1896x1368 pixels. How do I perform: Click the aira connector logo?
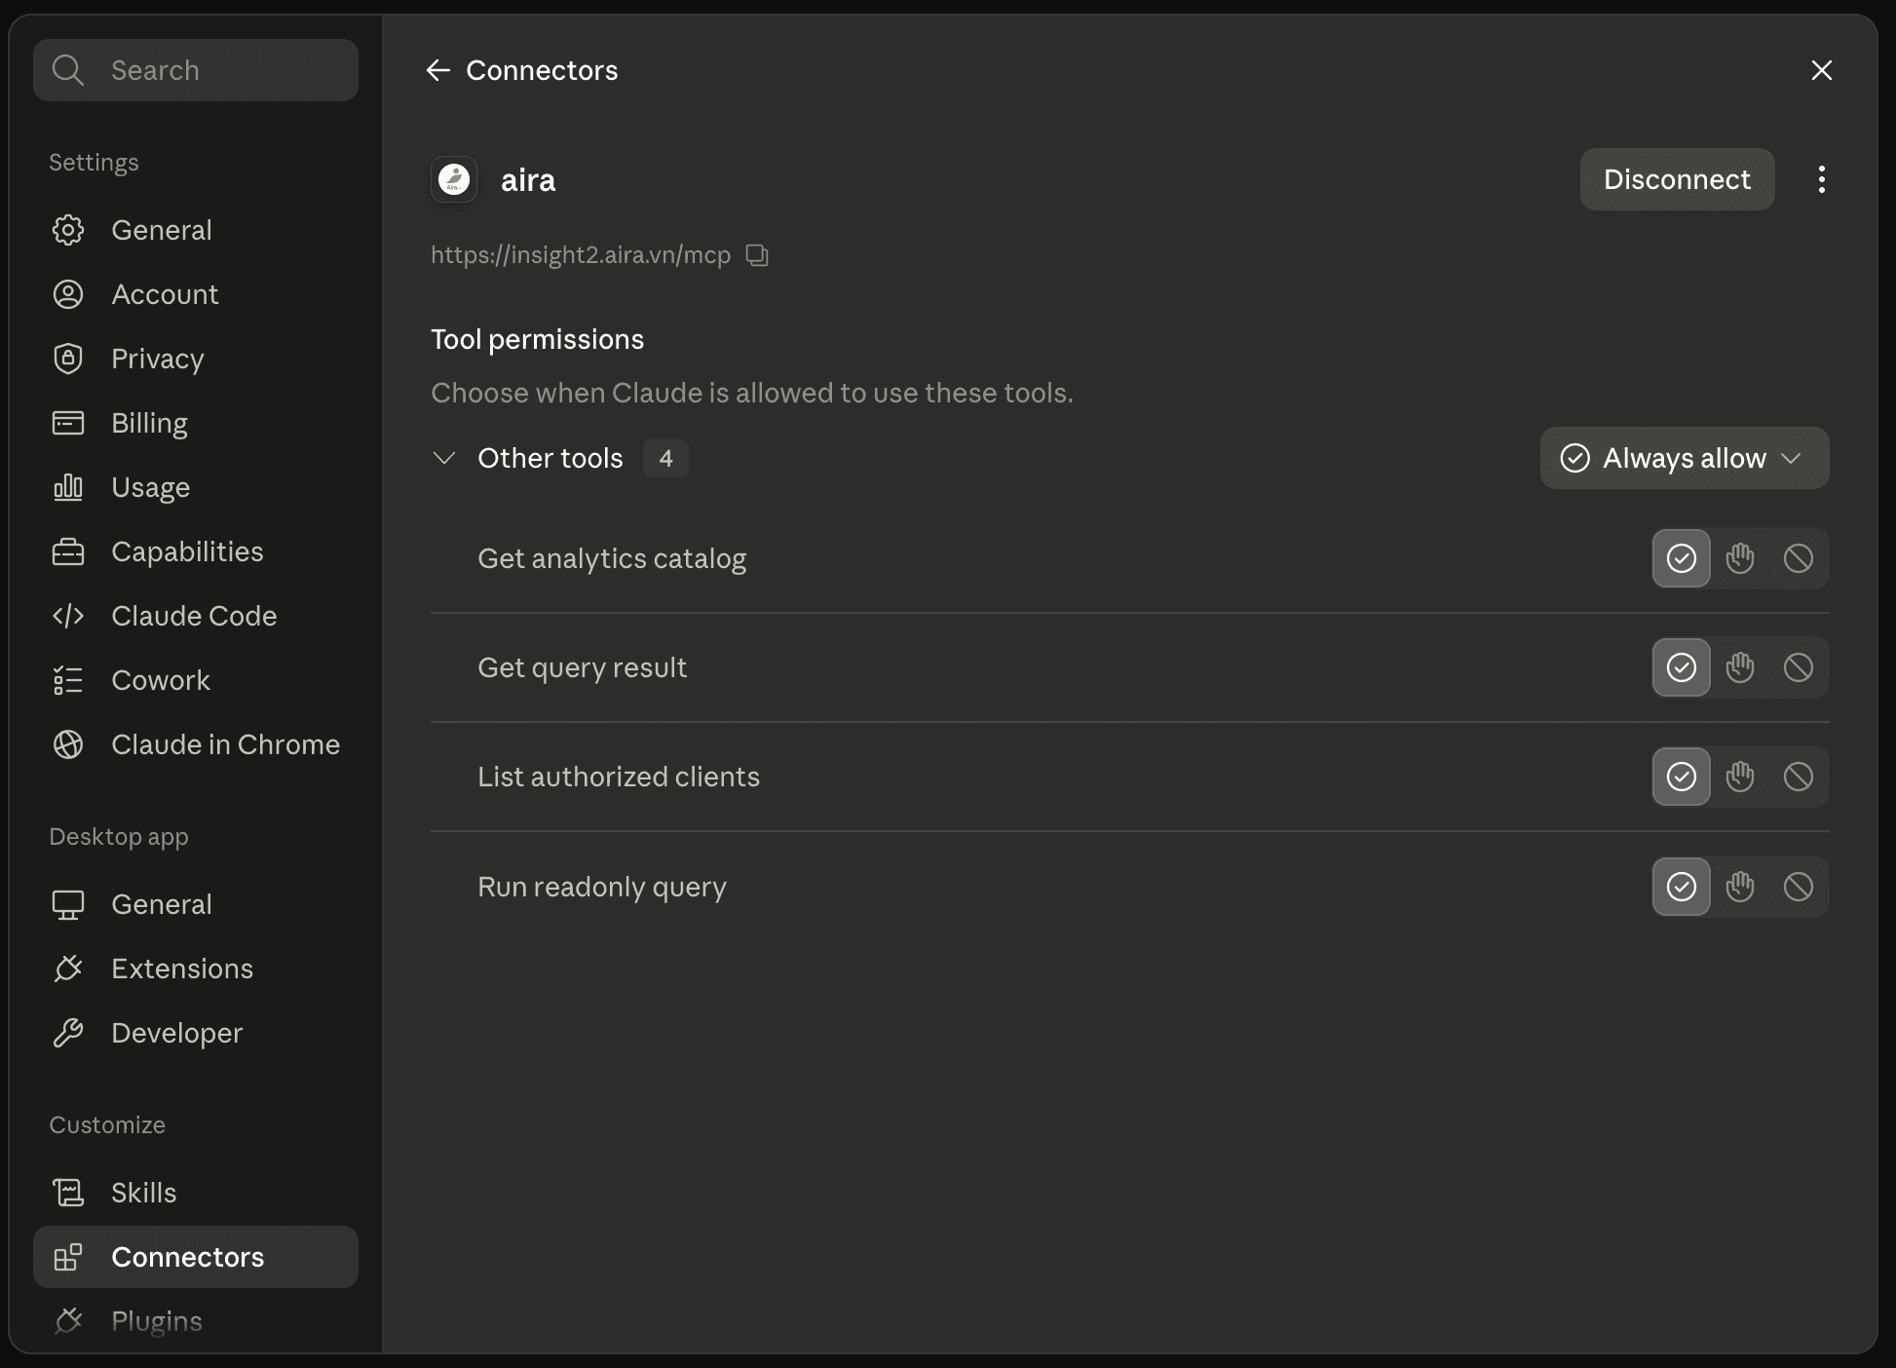click(x=454, y=180)
